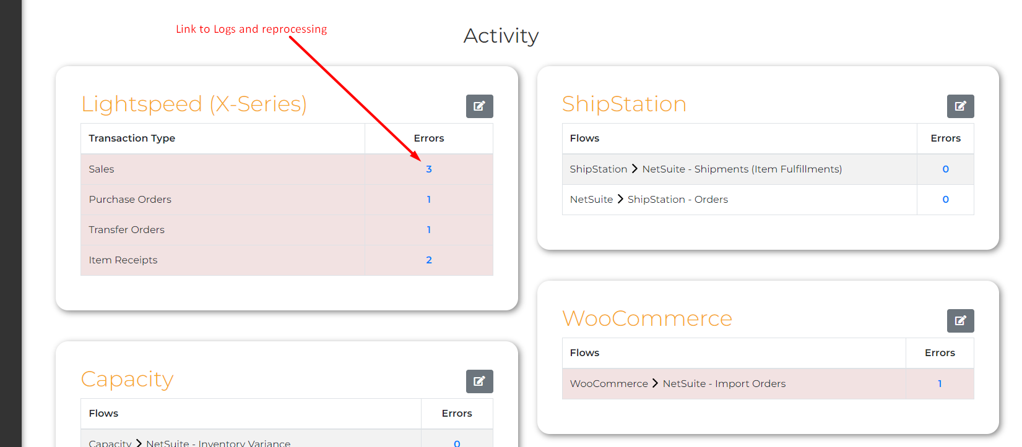Viewport: 1022px width, 447px height.
Task: Click the dark left sidebar strip
Action: point(11,223)
